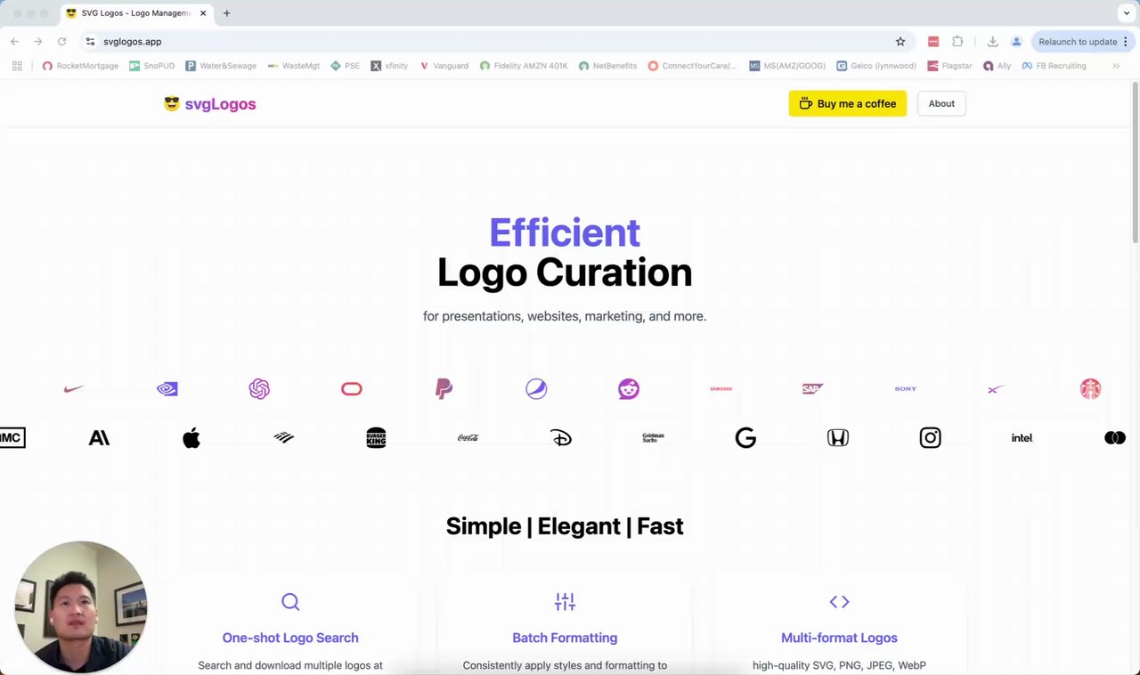Image resolution: width=1140 pixels, height=675 pixels.
Task: Click the Goldman Sachs logo
Action: tap(653, 437)
